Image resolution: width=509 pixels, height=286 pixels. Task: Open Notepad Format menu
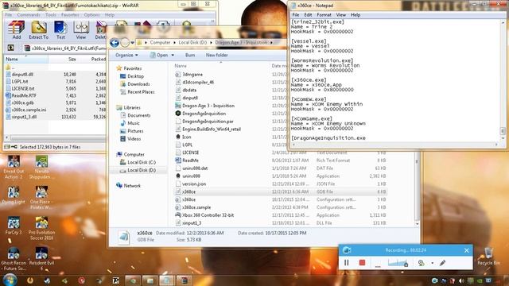pyautogui.click(x=324, y=15)
